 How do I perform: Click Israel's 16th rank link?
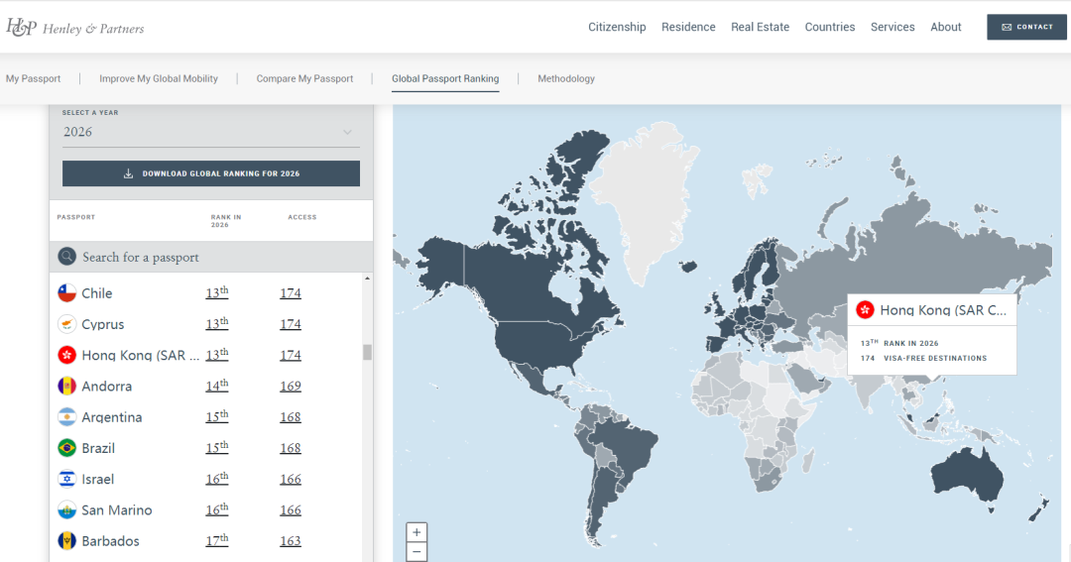coord(216,479)
